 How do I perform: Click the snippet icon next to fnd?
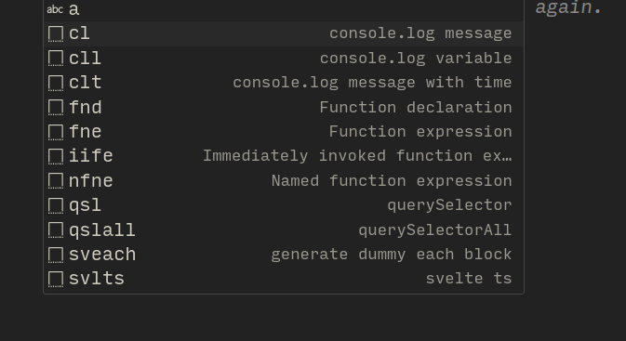(x=56, y=108)
